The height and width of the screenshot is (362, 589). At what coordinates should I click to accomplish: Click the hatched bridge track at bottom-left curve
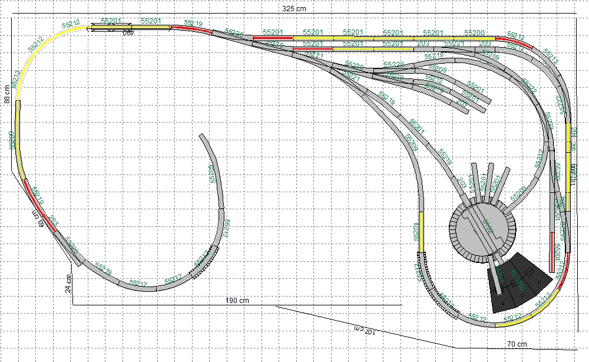(204, 262)
